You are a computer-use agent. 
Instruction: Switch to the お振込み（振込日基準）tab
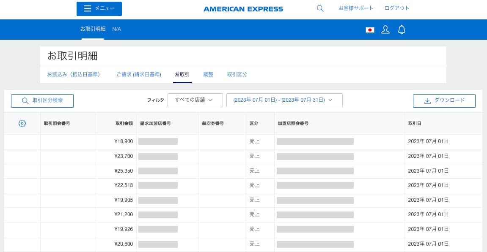point(74,74)
